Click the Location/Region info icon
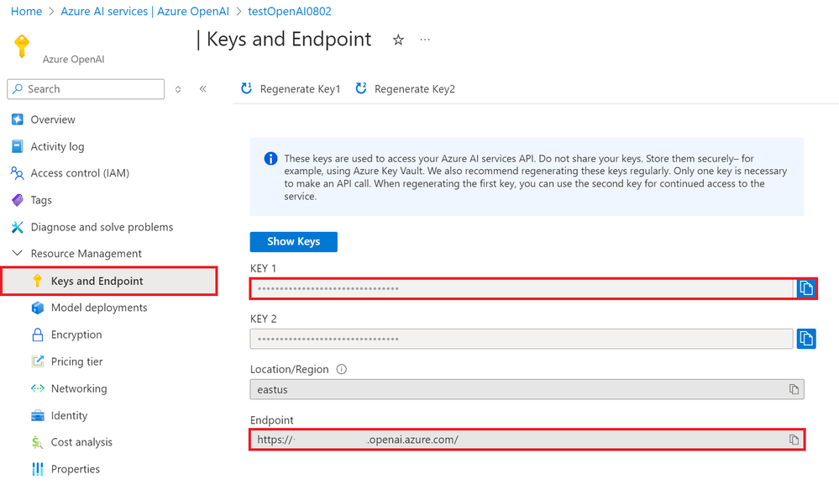The image size is (839, 485). pyautogui.click(x=341, y=369)
